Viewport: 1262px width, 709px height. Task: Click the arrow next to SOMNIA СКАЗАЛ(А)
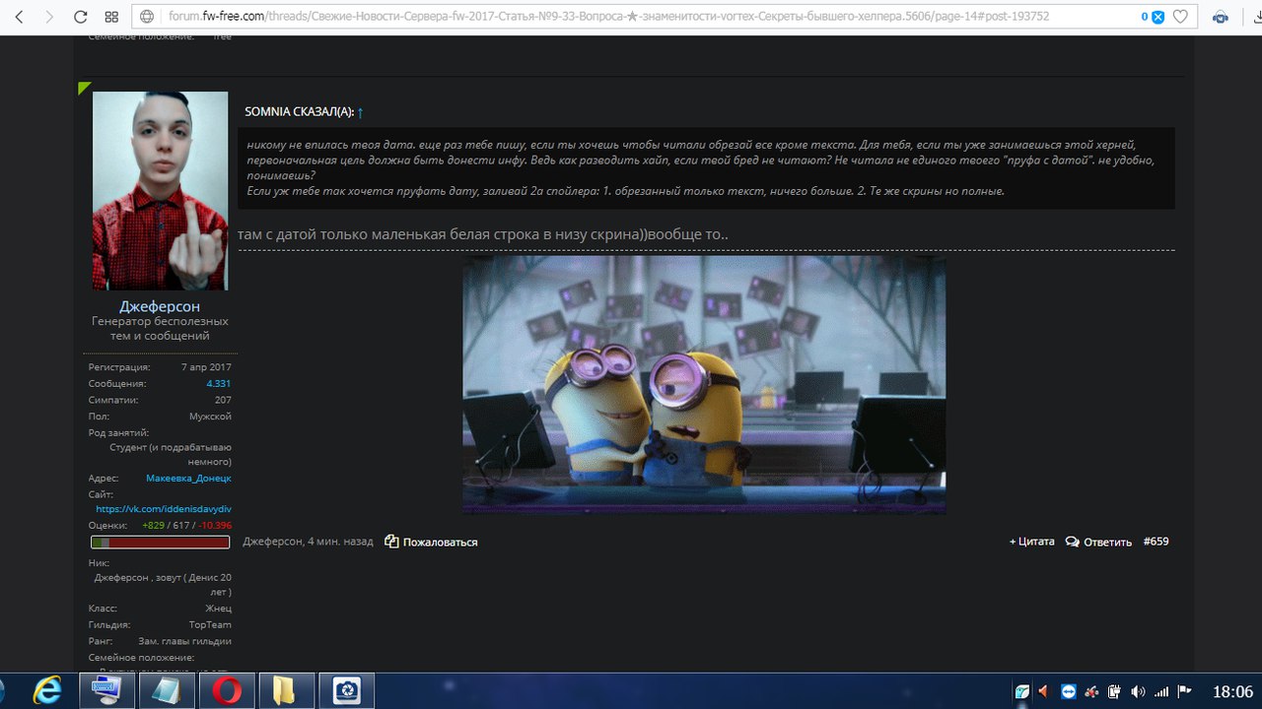(361, 112)
